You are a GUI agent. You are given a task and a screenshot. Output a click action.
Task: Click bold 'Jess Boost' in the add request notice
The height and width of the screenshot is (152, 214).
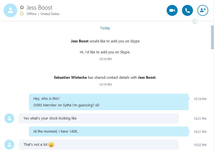(80, 41)
